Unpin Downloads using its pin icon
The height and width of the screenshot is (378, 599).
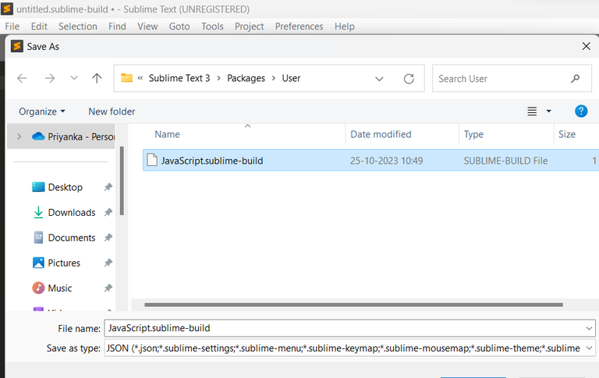pyautogui.click(x=108, y=212)
